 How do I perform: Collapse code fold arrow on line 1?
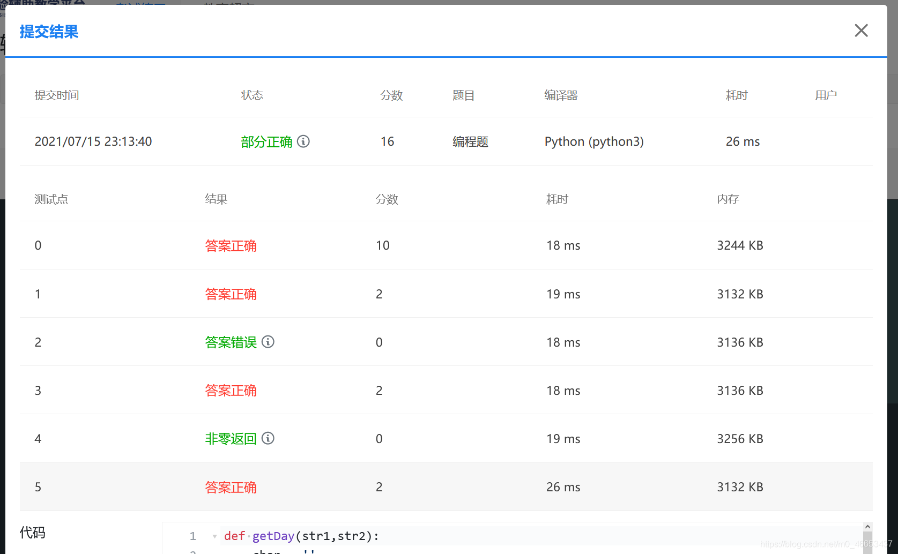[214, 536]
